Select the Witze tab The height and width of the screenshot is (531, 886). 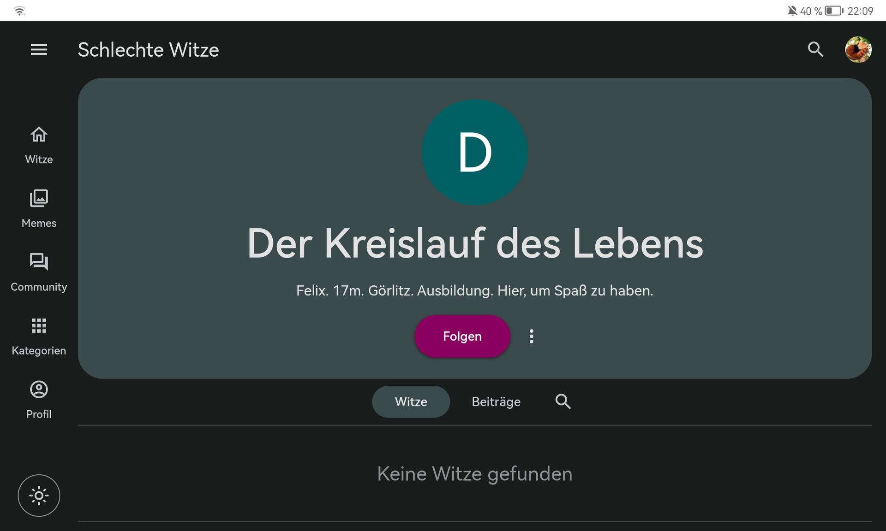411,402
